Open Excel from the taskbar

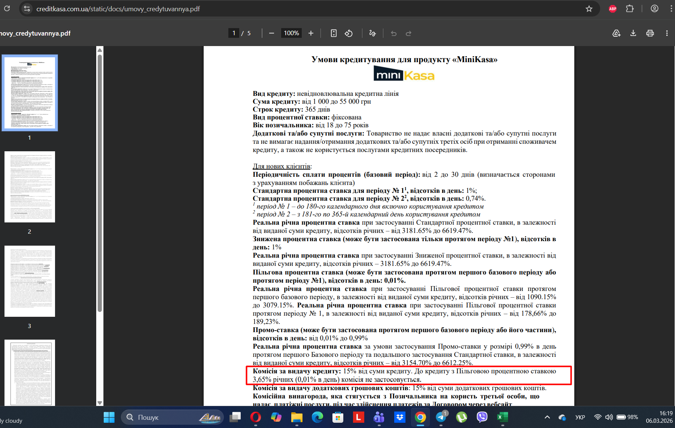click(502, 417)
